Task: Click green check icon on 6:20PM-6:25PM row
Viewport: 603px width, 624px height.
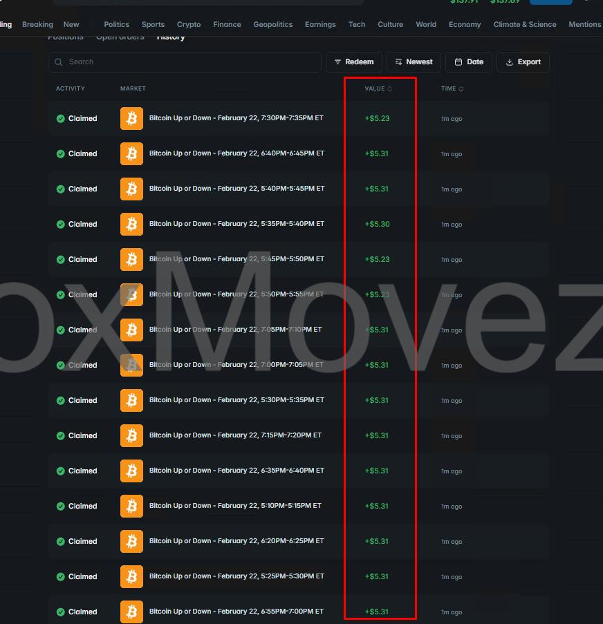Action: click(x=61, y=541)
